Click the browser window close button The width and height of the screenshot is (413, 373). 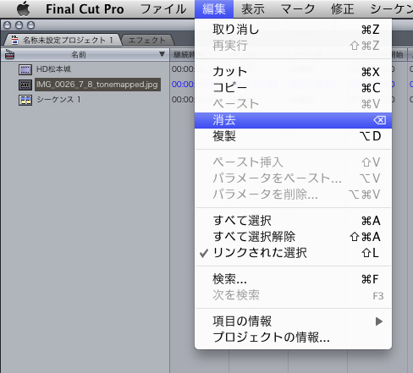pos(8,25)
